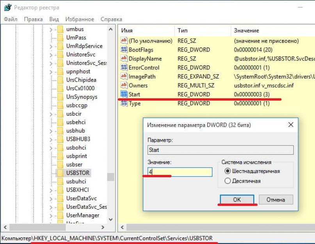The height and width of the screenshot is (244, 315).
Task: Expand the USBXHCI tree node
Action: pyautogui.click(x=51, y=190)
